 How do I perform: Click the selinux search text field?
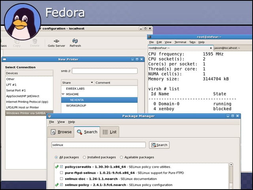click(x=98, y=145)
